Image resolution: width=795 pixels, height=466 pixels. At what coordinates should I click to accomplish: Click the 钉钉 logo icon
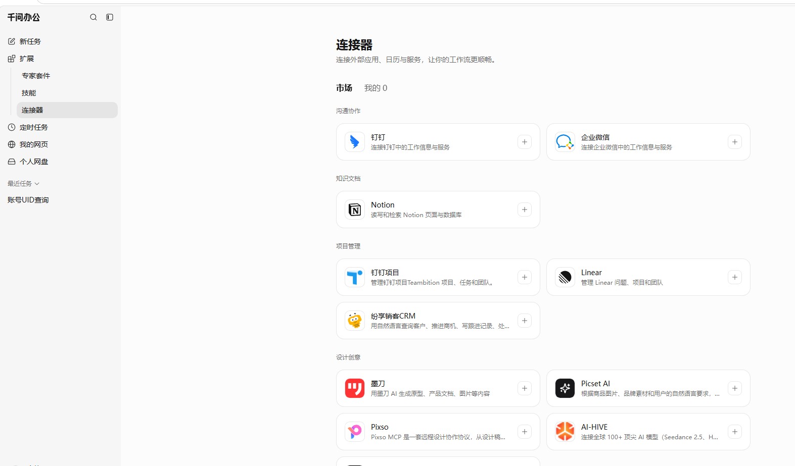coord(355,142)
